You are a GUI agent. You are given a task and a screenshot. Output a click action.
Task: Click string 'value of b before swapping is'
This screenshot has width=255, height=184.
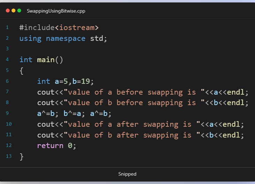(x=132, y=103)
